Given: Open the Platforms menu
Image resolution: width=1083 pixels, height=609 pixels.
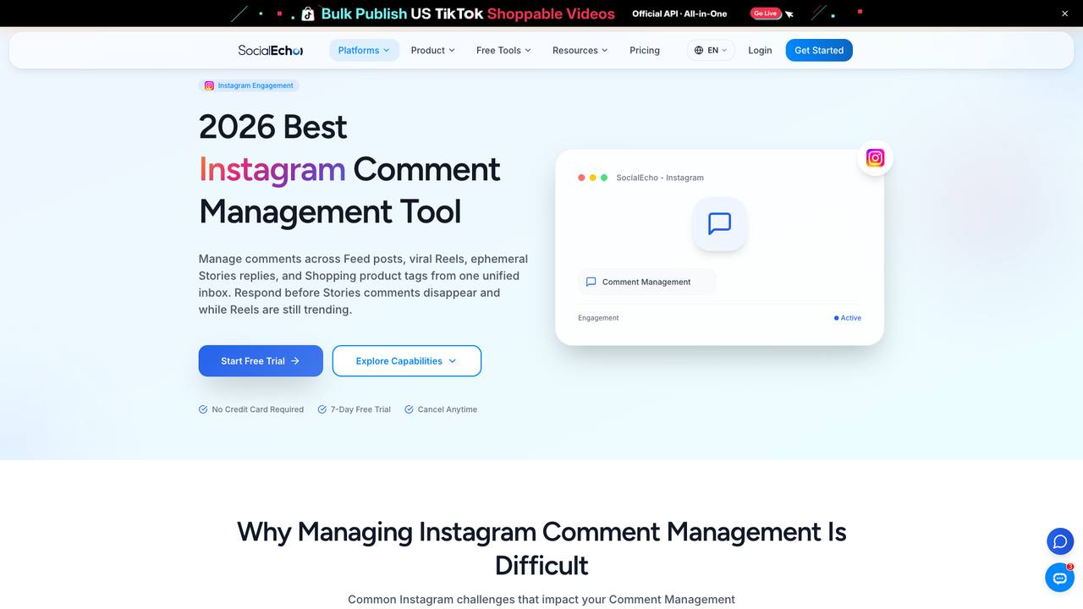Looking at the screenshot, I should click(x=364, y=51).
